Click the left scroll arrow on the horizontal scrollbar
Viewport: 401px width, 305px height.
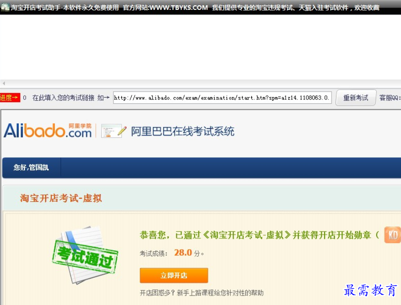click(x=4, y=83)
